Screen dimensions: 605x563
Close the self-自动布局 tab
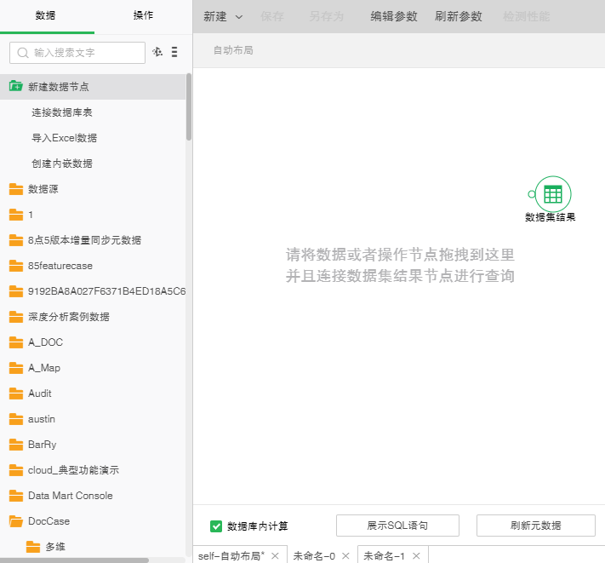coord(275,555)
